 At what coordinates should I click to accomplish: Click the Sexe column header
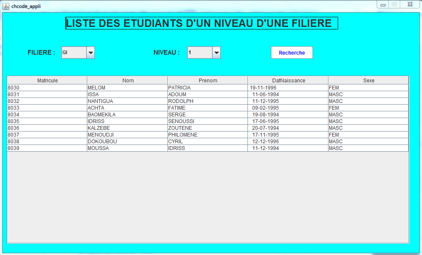pyautogui.click(x=368, y=80)
